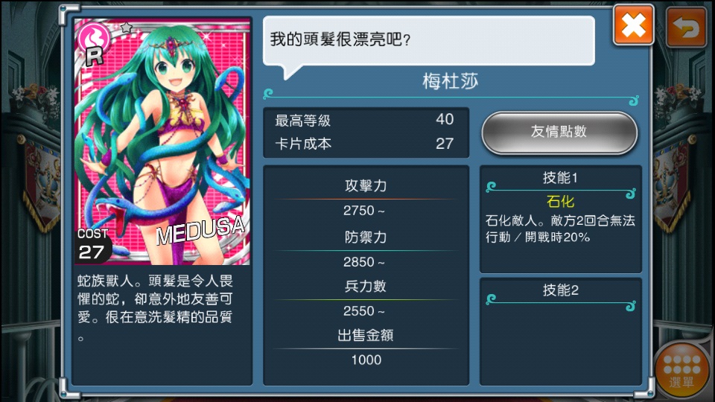Screen dimensions: 715x402
Task: Click the 友情點數 button
Action: pyautogui.click(x=559, y=133)
